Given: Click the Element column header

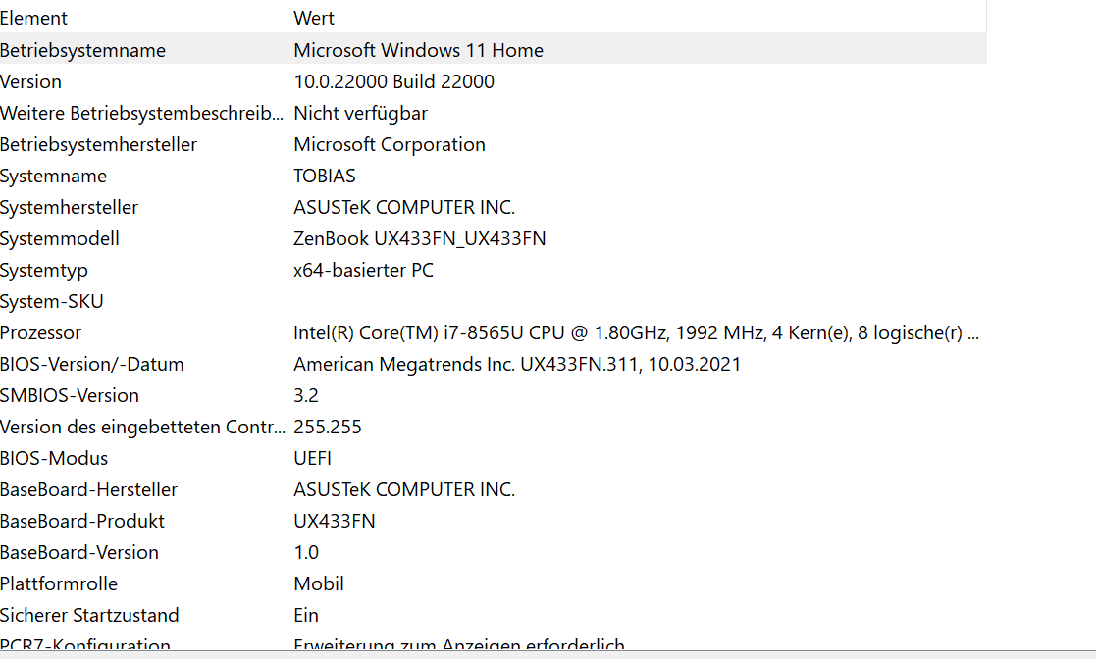Looking at the screenshot, I should 142,18.
